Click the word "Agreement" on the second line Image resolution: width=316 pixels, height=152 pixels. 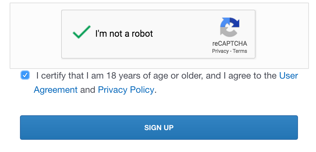click(56, 90)
